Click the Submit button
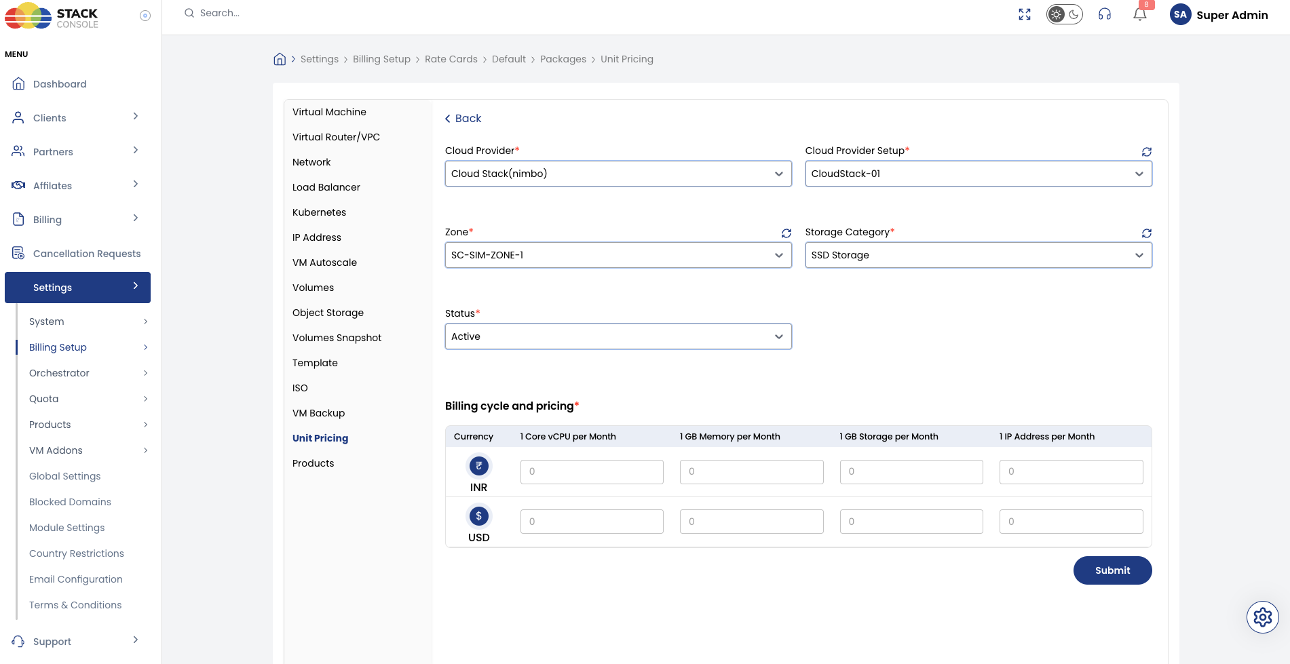Screen dimensions: 1290x664 [1112, 570]
